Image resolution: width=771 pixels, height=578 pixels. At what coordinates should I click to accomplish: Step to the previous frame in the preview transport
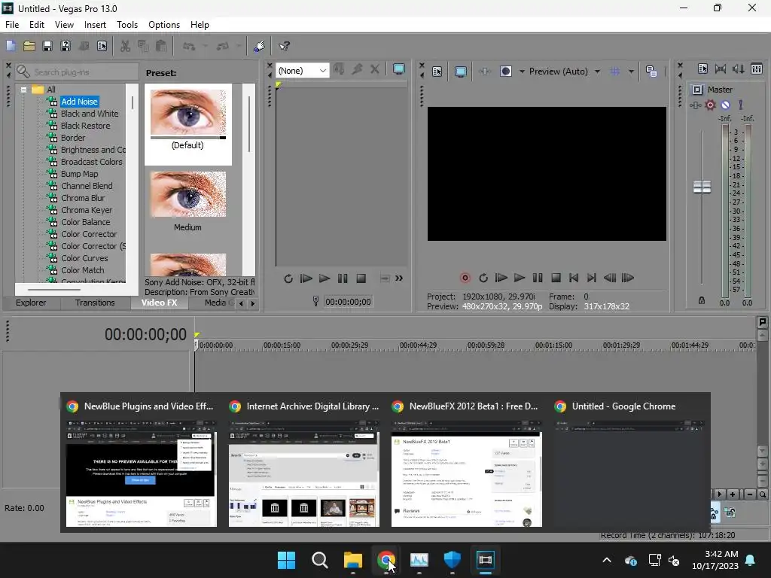coord(610,278)
